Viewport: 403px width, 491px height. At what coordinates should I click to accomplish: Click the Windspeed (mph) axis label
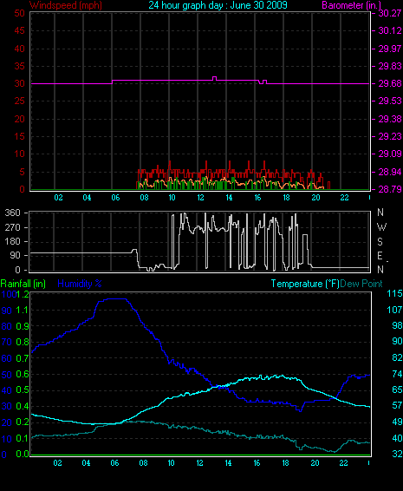pos(66,5)
